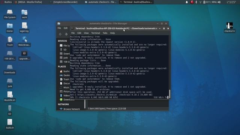Open the Terminal File menu
Image resolution: width=240 pixels, height=135 pixels.
tap(73, 33)
